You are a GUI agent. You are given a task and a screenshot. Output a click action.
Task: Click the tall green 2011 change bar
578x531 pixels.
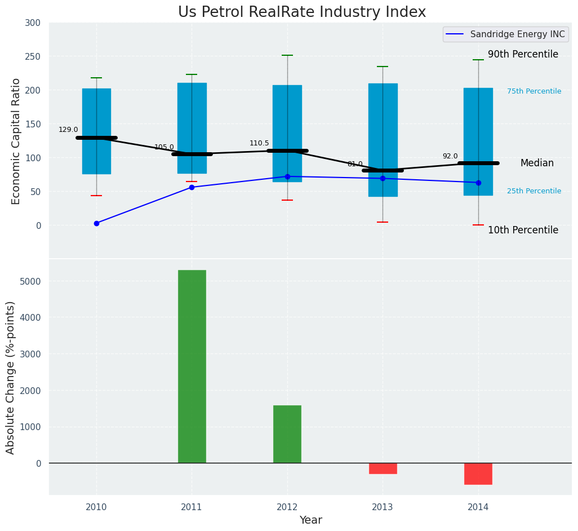coord(192,366)
